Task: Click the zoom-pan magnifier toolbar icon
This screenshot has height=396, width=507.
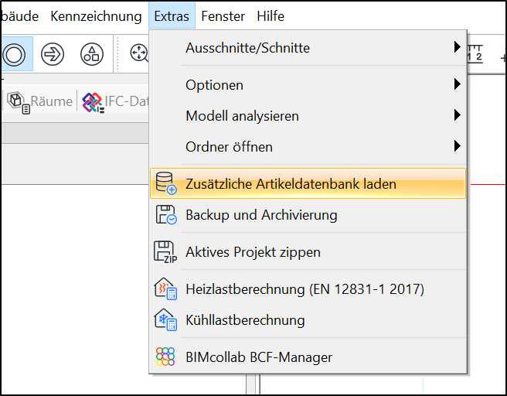Action: [139, 53]
